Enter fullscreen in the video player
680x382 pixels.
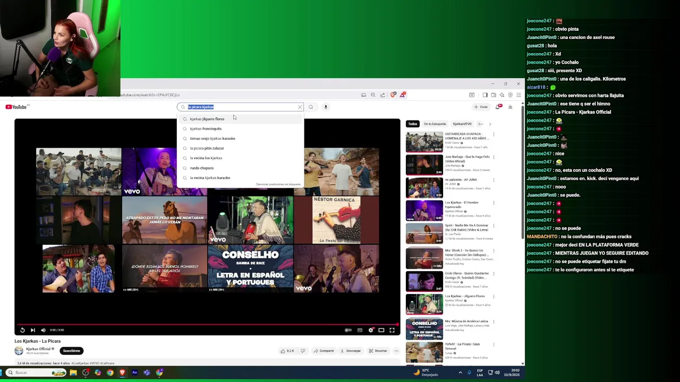pos(392,330)
